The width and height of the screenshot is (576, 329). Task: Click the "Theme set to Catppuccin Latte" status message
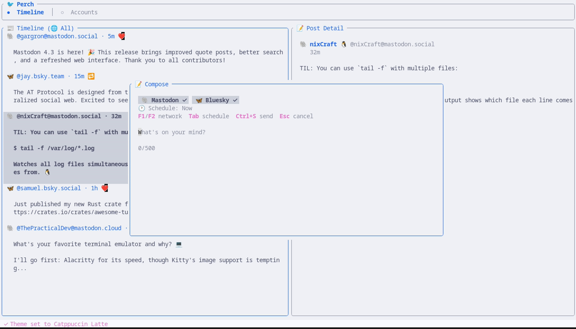tap(59, 324)
